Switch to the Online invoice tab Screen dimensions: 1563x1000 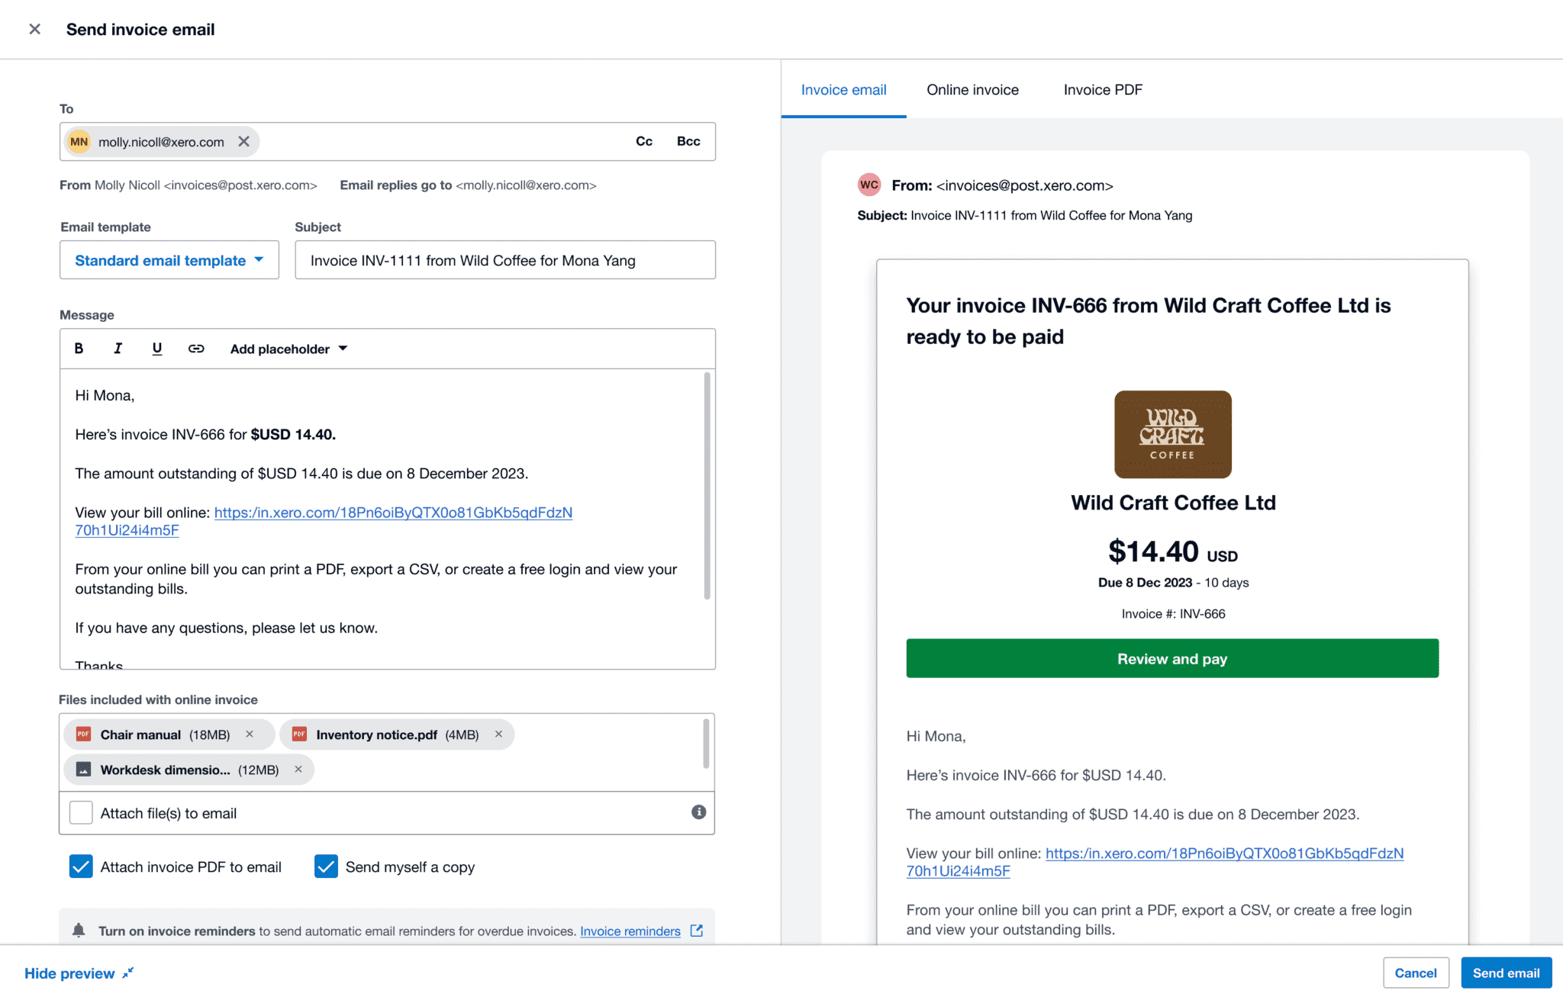point(972,89)
